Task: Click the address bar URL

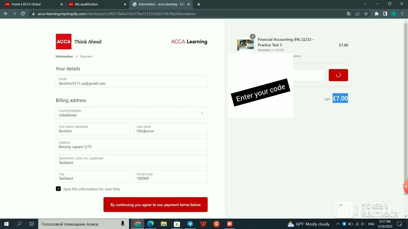Action: point(116,14)
